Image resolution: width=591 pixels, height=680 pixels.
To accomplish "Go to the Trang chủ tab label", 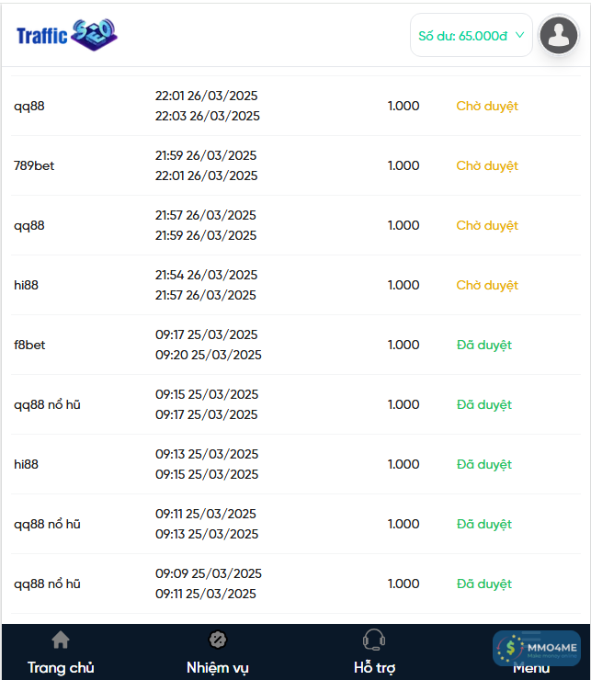I will pyautogui.click(x=61, y=667).
